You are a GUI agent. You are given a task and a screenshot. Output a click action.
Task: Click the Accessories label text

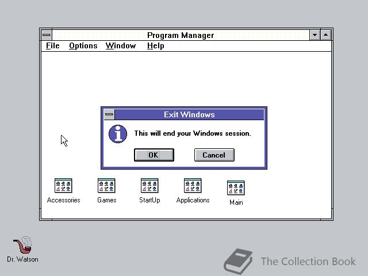tap(63, 200)
